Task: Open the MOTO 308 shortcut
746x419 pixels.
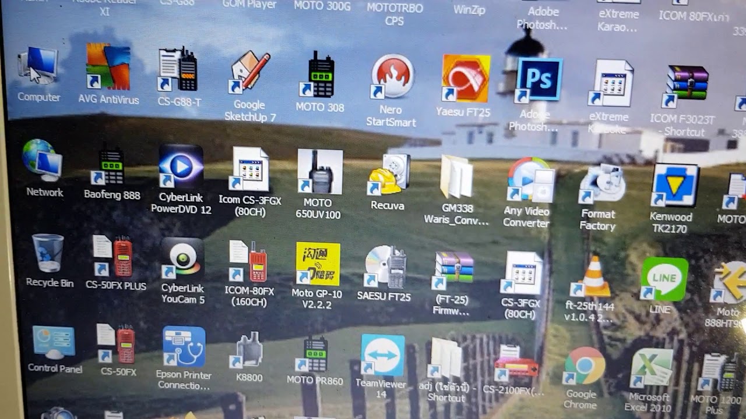Action: click(318, 74)
